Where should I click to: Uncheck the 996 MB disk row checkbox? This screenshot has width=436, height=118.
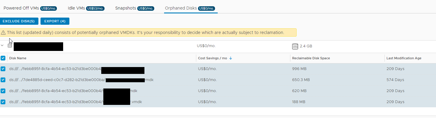pos(3,69)
